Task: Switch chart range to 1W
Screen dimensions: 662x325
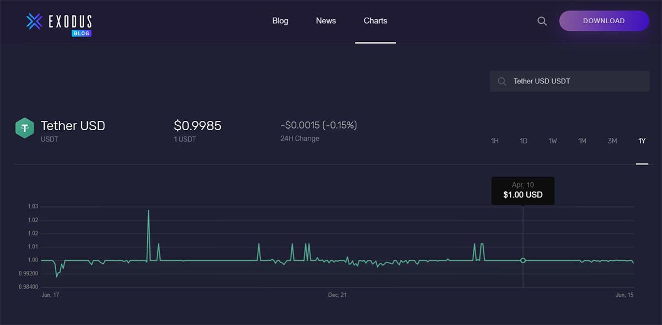Action: (x=553, y=141)
